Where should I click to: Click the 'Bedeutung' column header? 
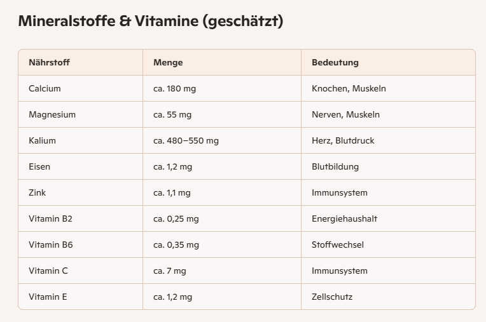tap(335, 62)
